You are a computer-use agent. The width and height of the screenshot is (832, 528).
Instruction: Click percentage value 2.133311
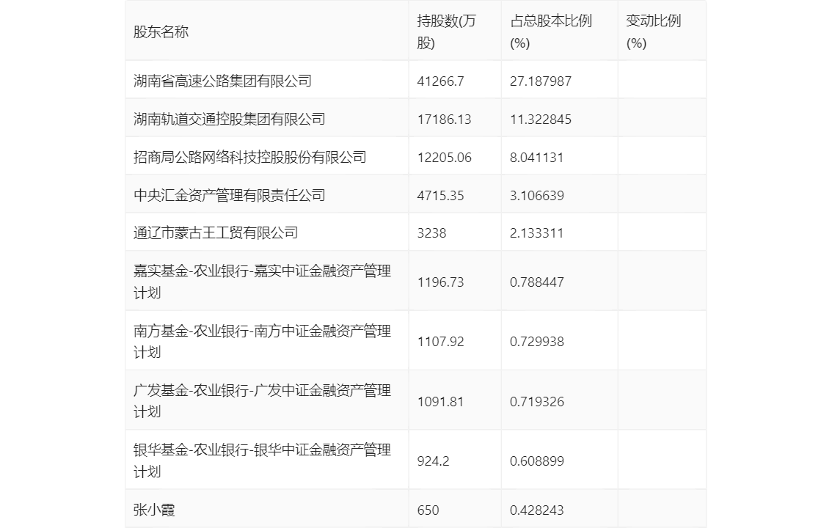tap(537, 233)
